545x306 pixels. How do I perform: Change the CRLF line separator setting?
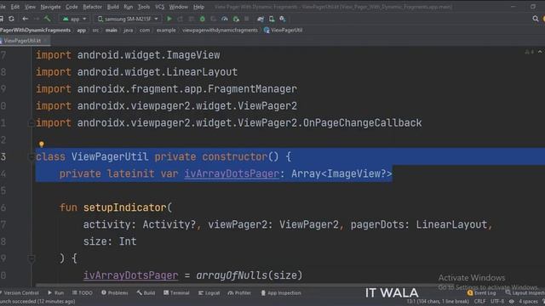pyautogui.click(x=479, y=301)
